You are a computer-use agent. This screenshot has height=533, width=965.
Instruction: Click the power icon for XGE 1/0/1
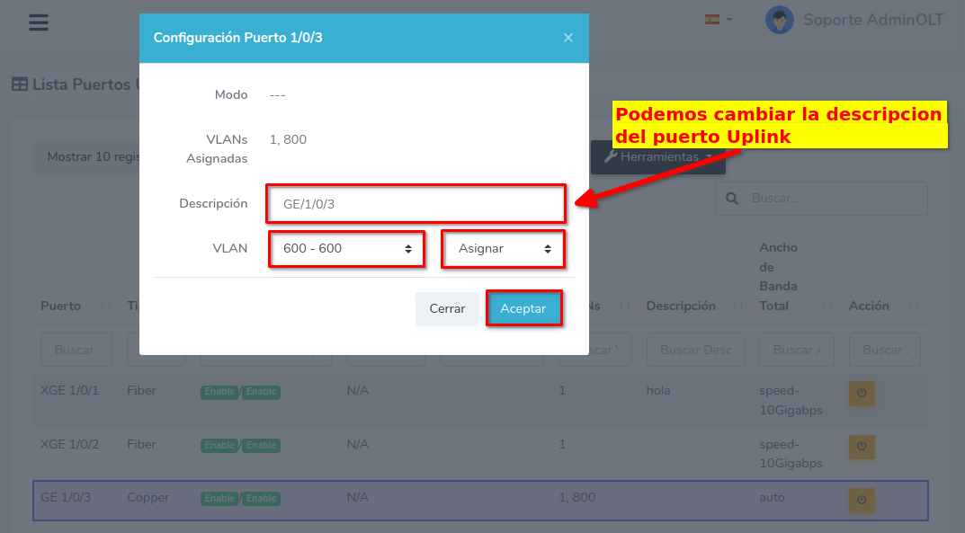tap(861, 394)
